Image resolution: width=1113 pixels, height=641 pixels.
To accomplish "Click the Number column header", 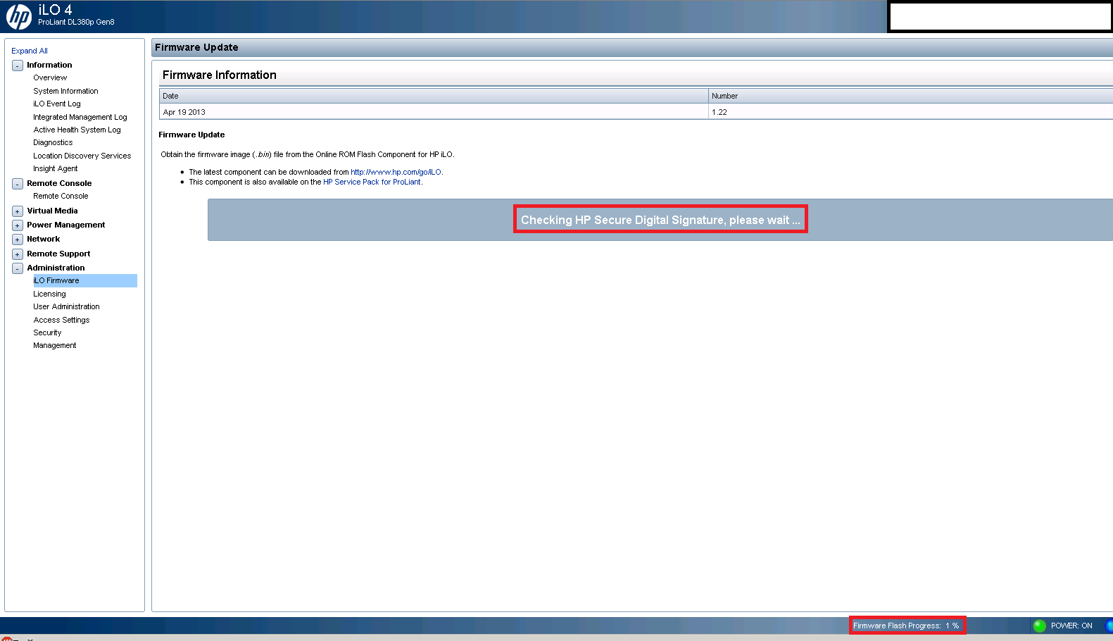I will [x=911, y=96].
